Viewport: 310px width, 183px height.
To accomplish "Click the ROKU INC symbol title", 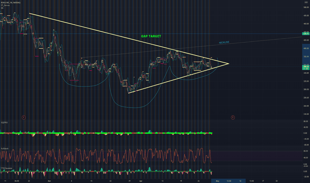I will (x=11, y=3).
